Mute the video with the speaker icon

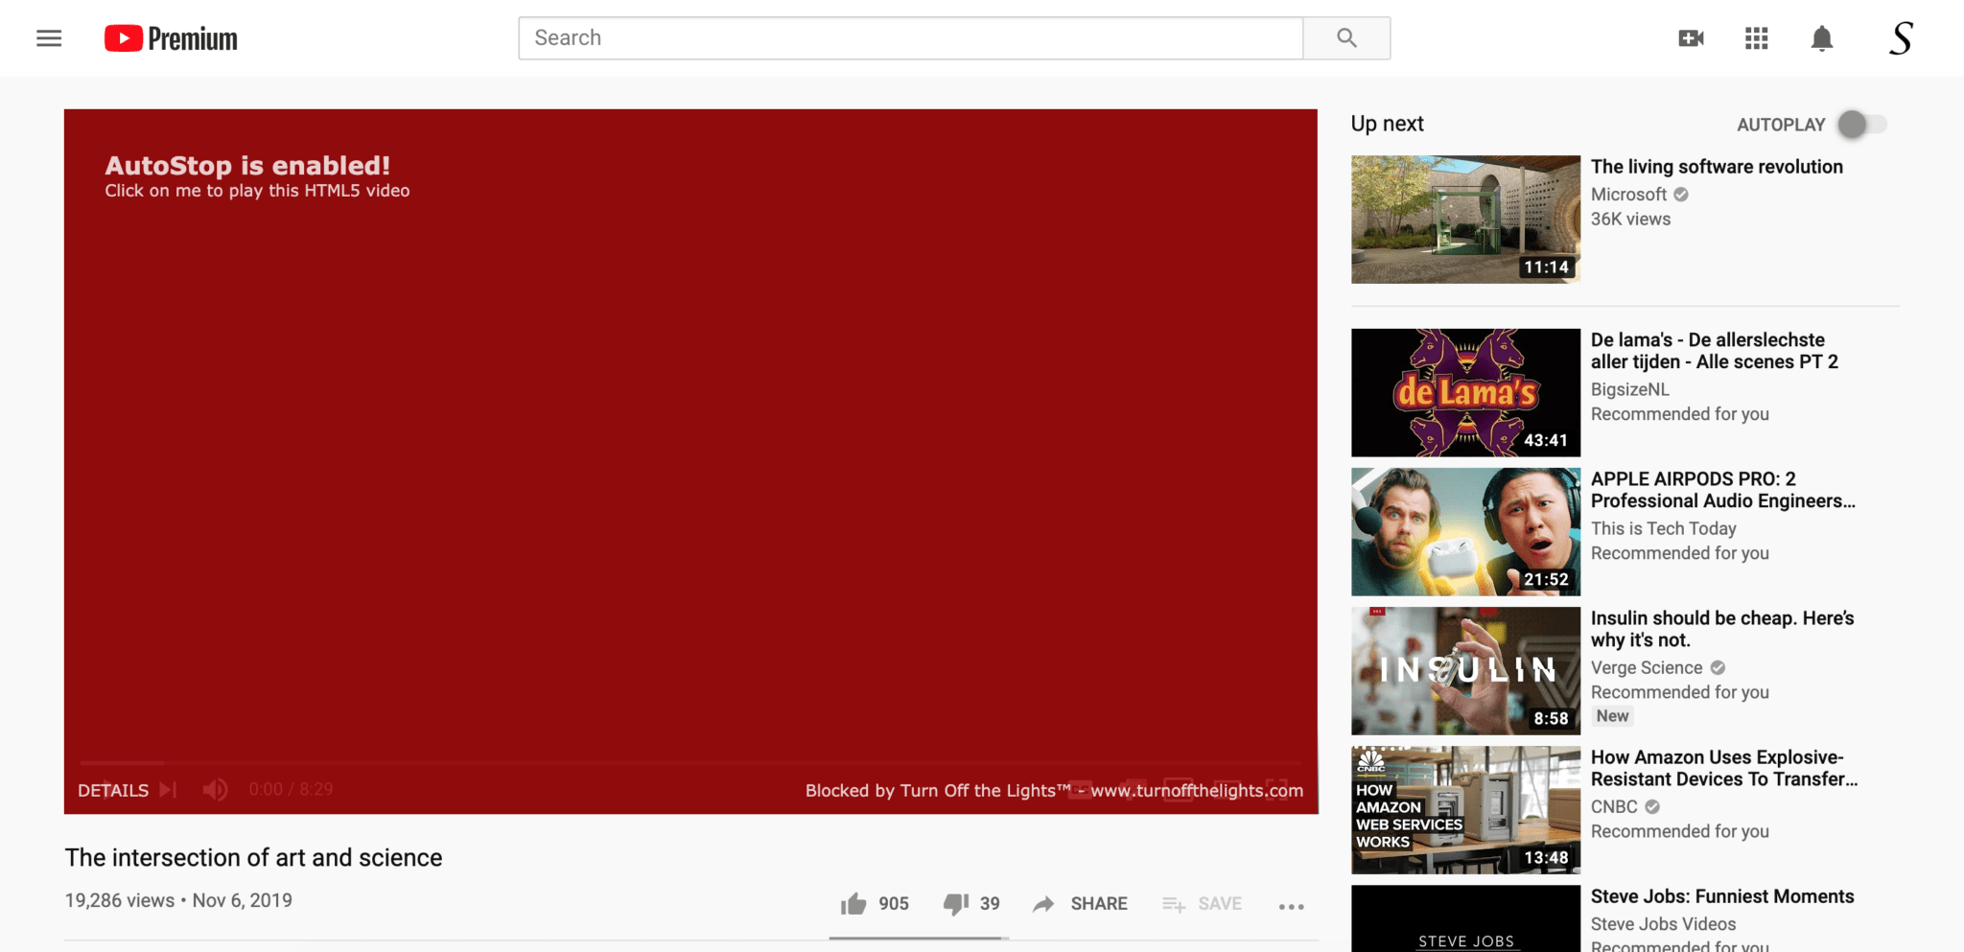point(215,789)
